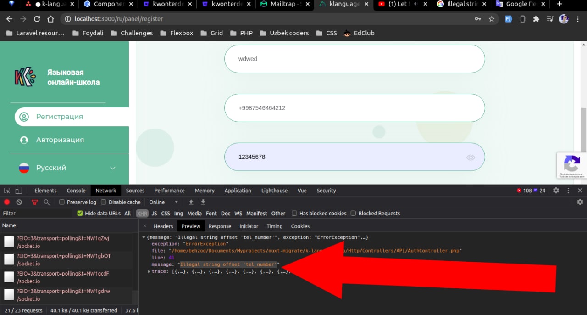
Task: Click the password field with 12345678
Action: tap(354, 157)
